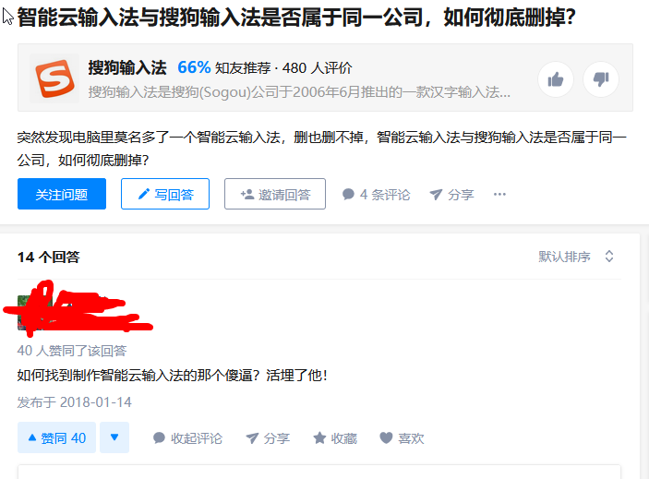Click the 邀请回答 button
The height and width of the screenshot is (479, 649).
click(275, 194)
